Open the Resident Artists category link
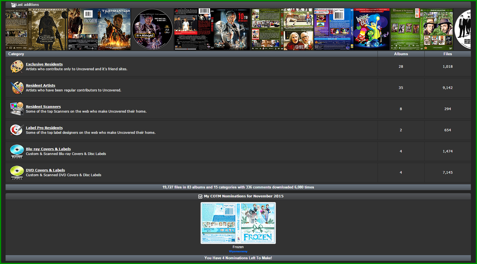477x264 pixels. (x=40, y=85)
